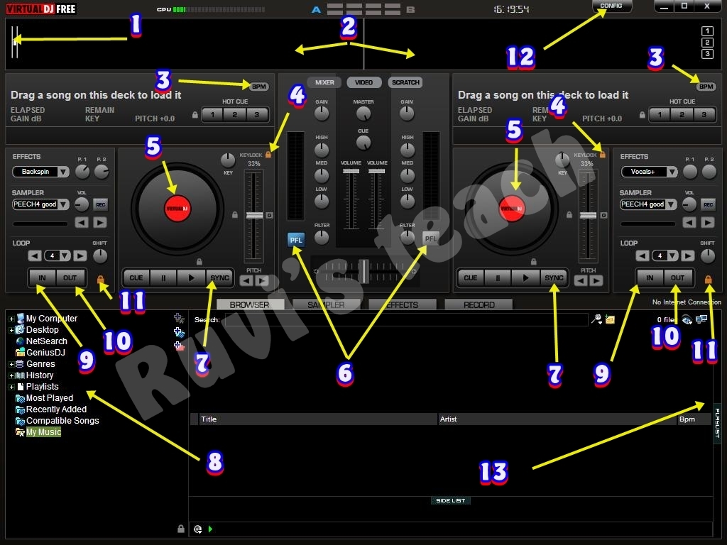This screenshot has height=545, width=727.
Task: Click left deck pitch slider handle
Action: point(254,215)
